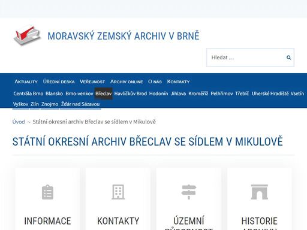
Task: Select the Třebíč archive link
Action: (x=242, y=93)
